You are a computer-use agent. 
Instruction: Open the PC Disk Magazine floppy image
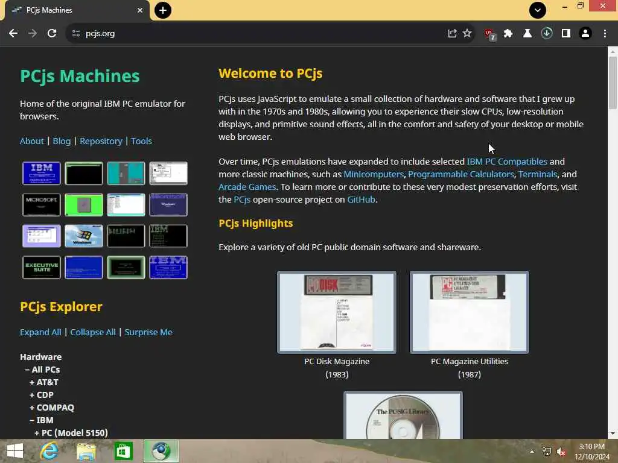[337, 312]
